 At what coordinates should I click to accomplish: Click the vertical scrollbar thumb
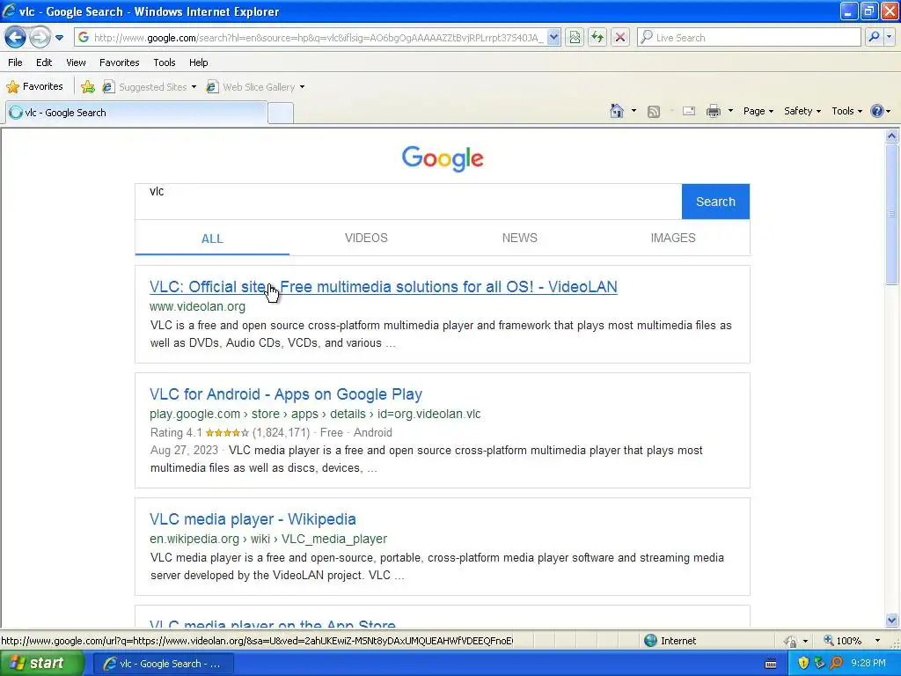pos(892,213)
